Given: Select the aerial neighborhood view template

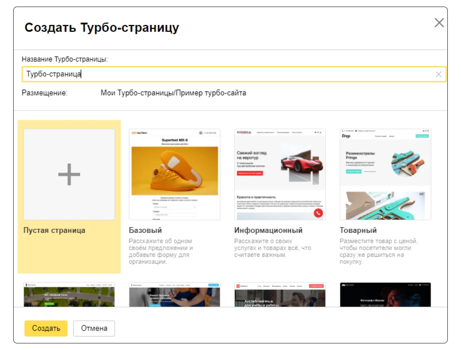Looking at the screenshot, I should coord(69,294).
